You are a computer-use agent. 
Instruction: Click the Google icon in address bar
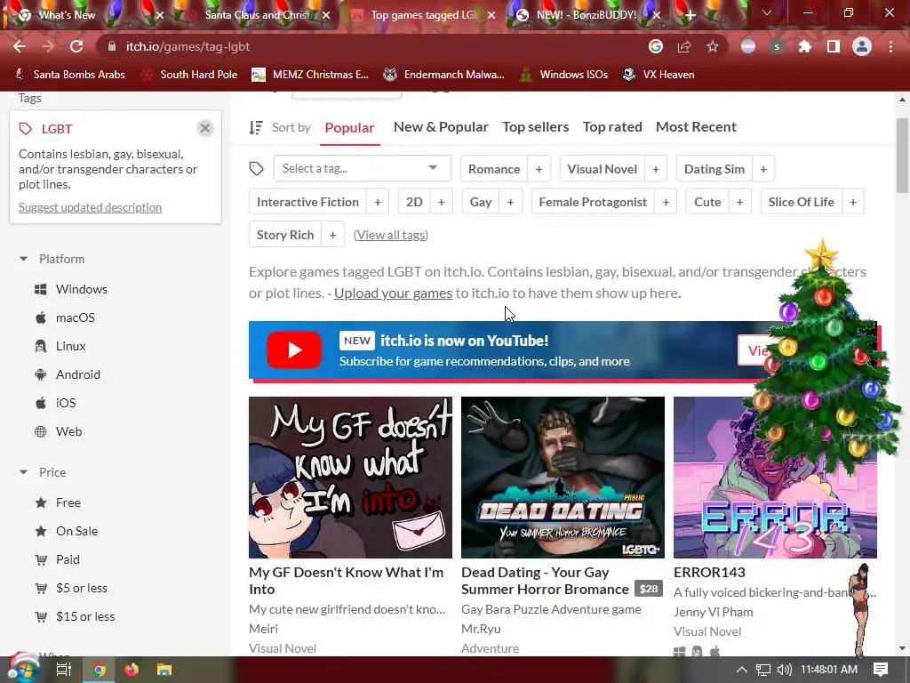pos(656,46)
